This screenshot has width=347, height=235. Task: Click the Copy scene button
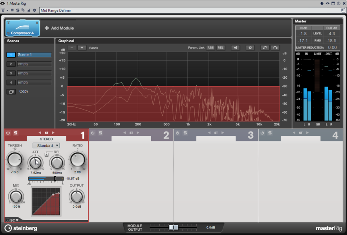click(11, 91)
